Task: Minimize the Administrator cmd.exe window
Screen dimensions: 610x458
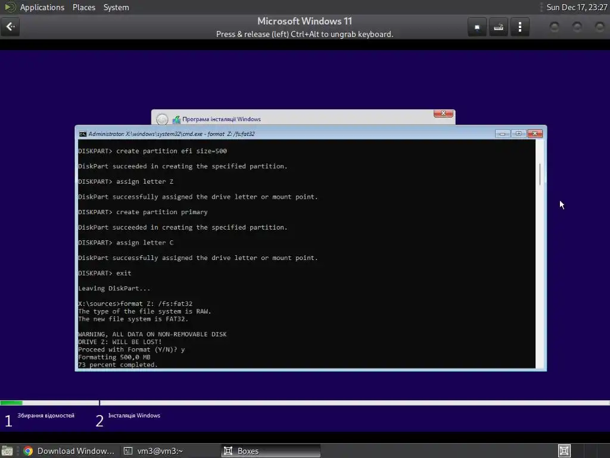Action: click(502, 134)
